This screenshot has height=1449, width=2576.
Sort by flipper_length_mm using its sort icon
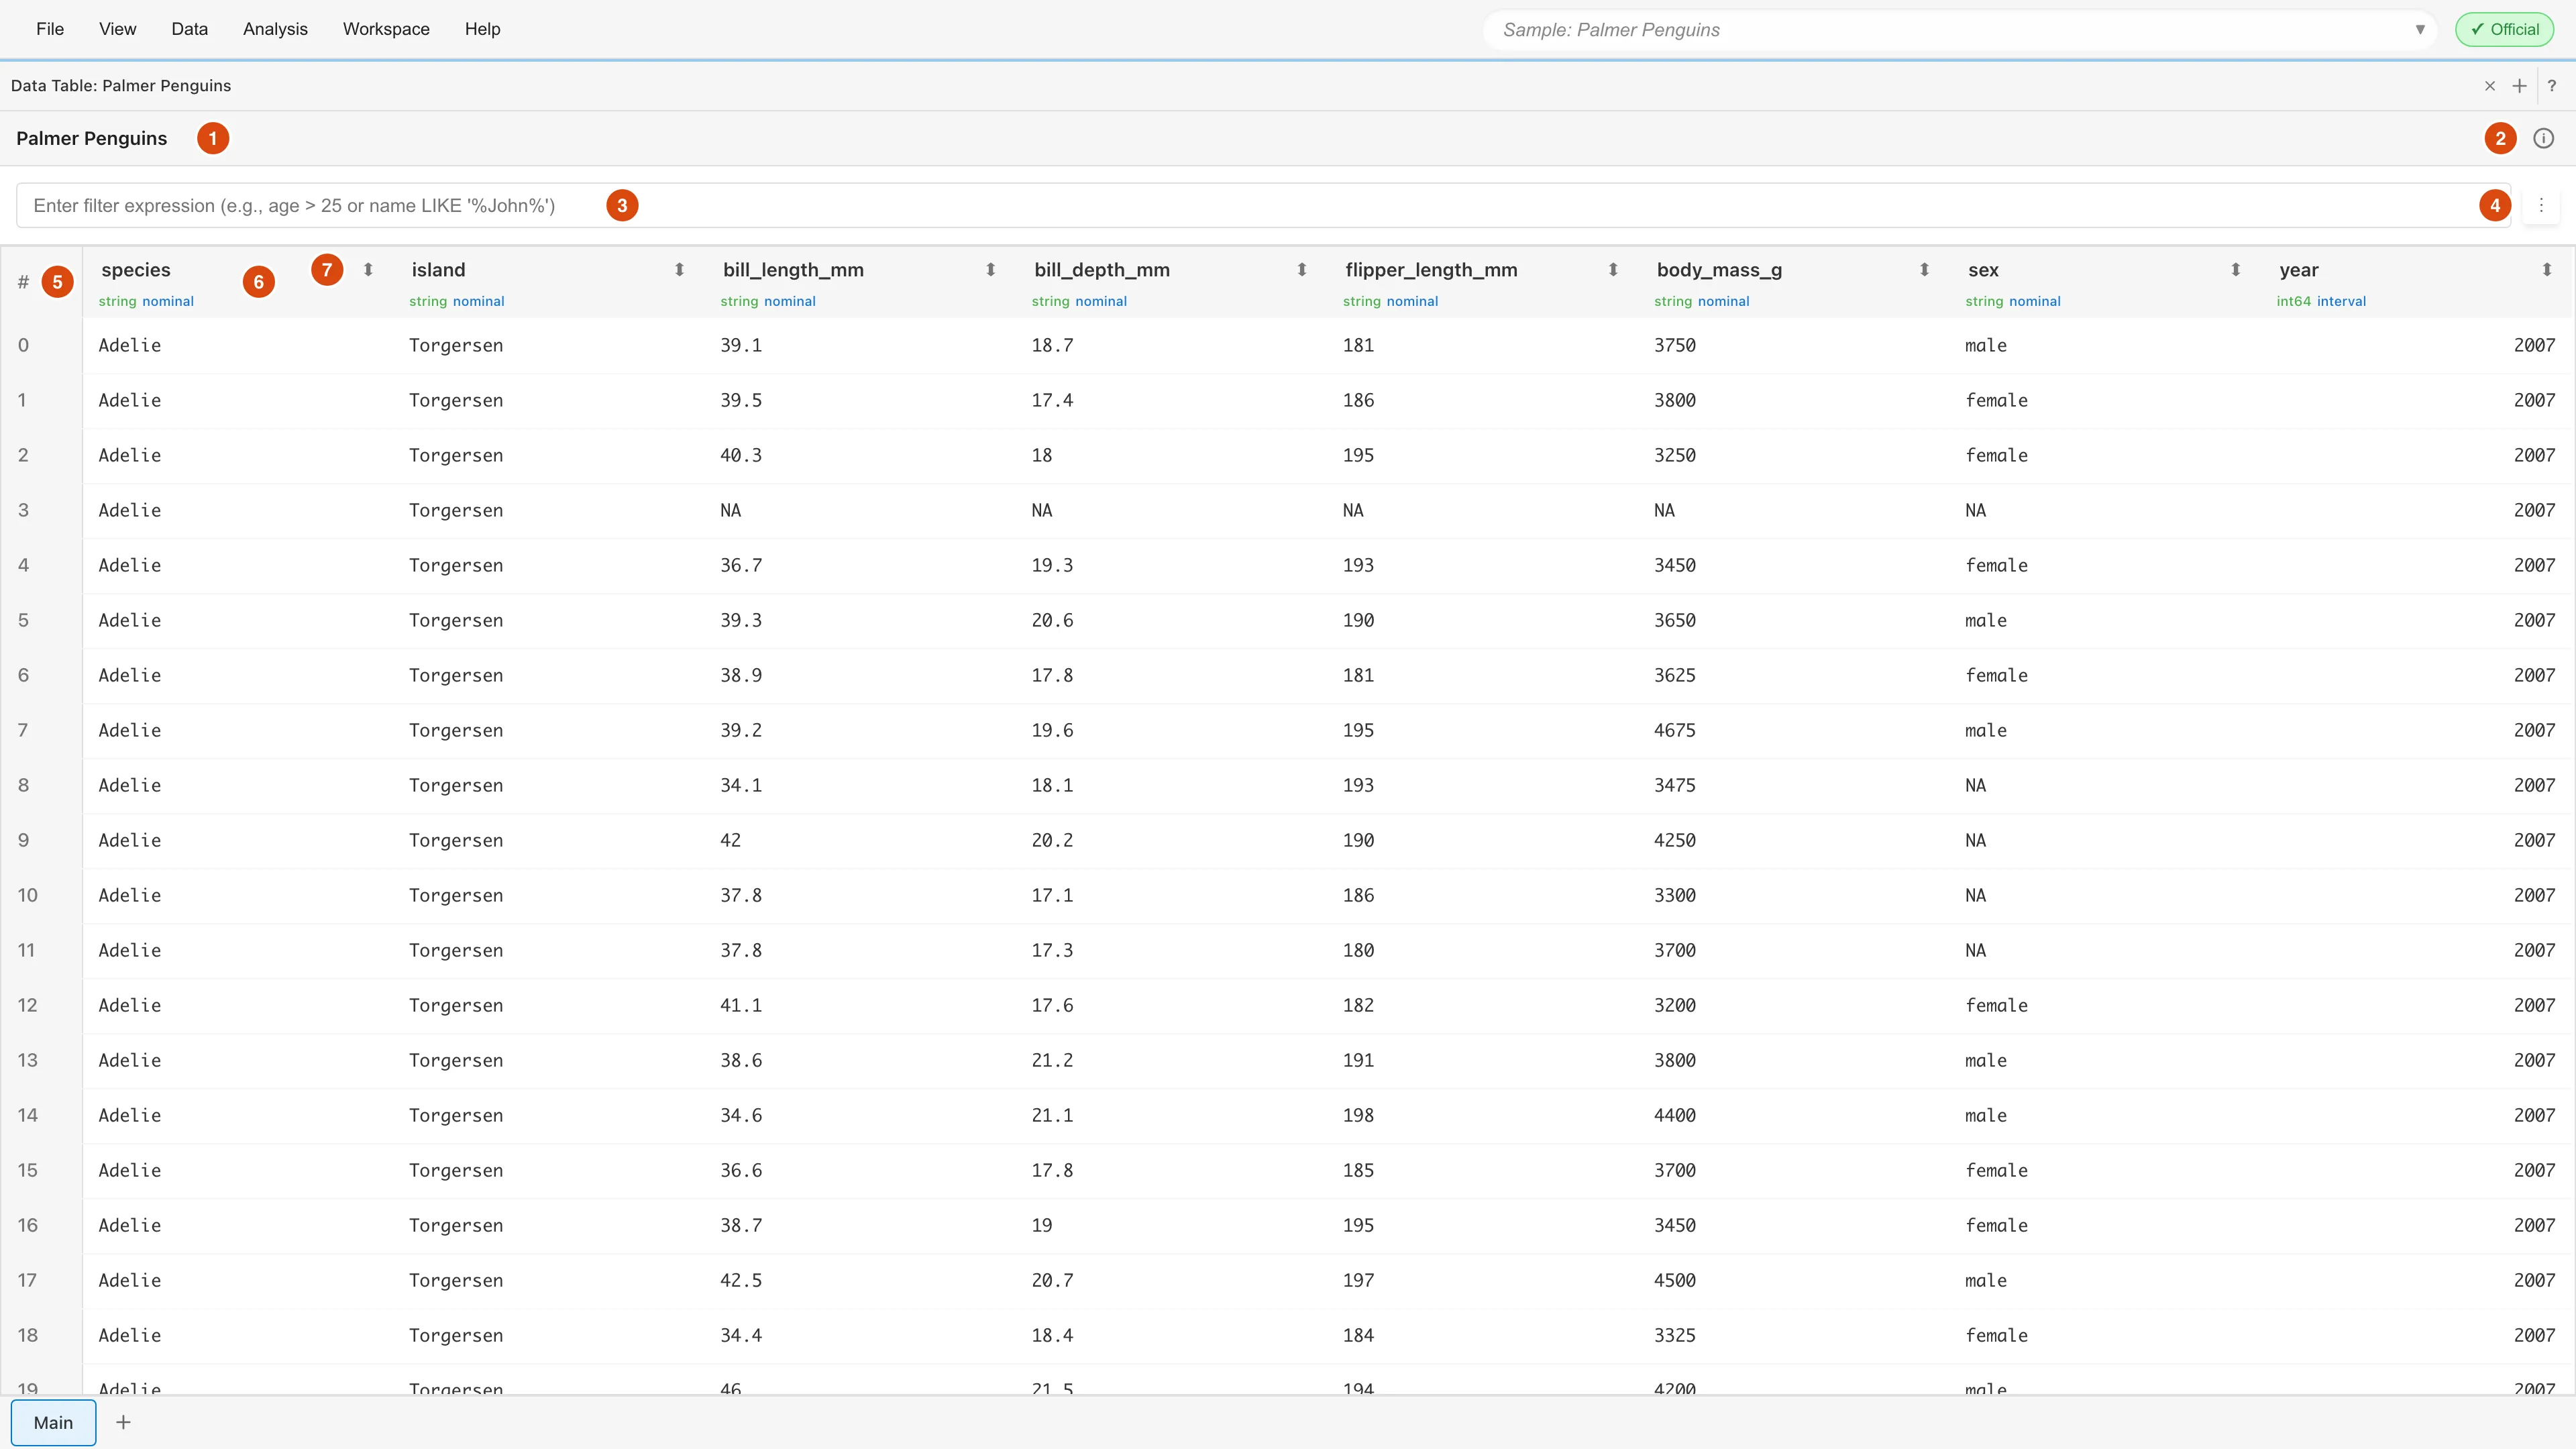pyautogui.click(x=1613, y=270)
